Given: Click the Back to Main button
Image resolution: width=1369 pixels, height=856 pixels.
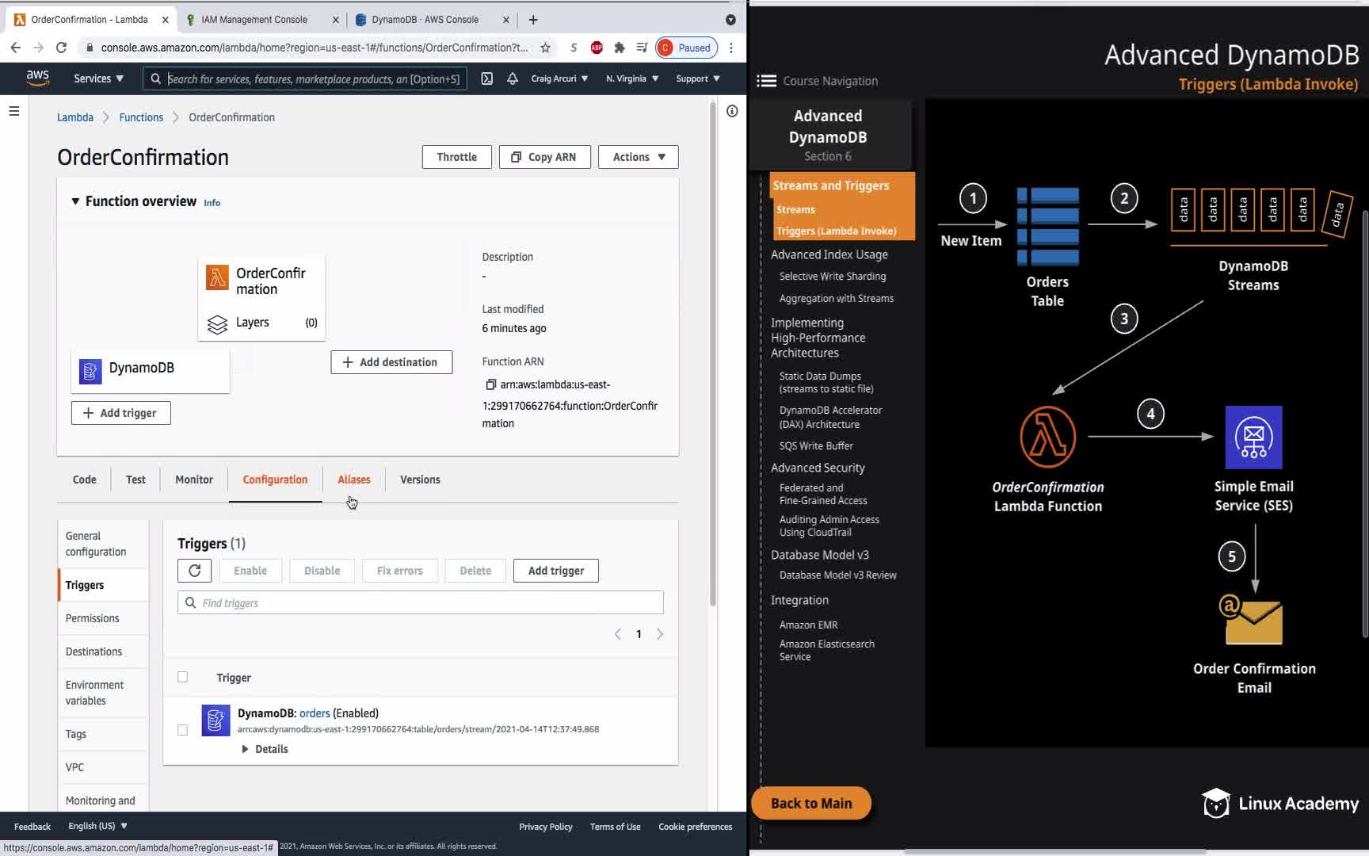Looking at the screenshot, I should (811, 803).
